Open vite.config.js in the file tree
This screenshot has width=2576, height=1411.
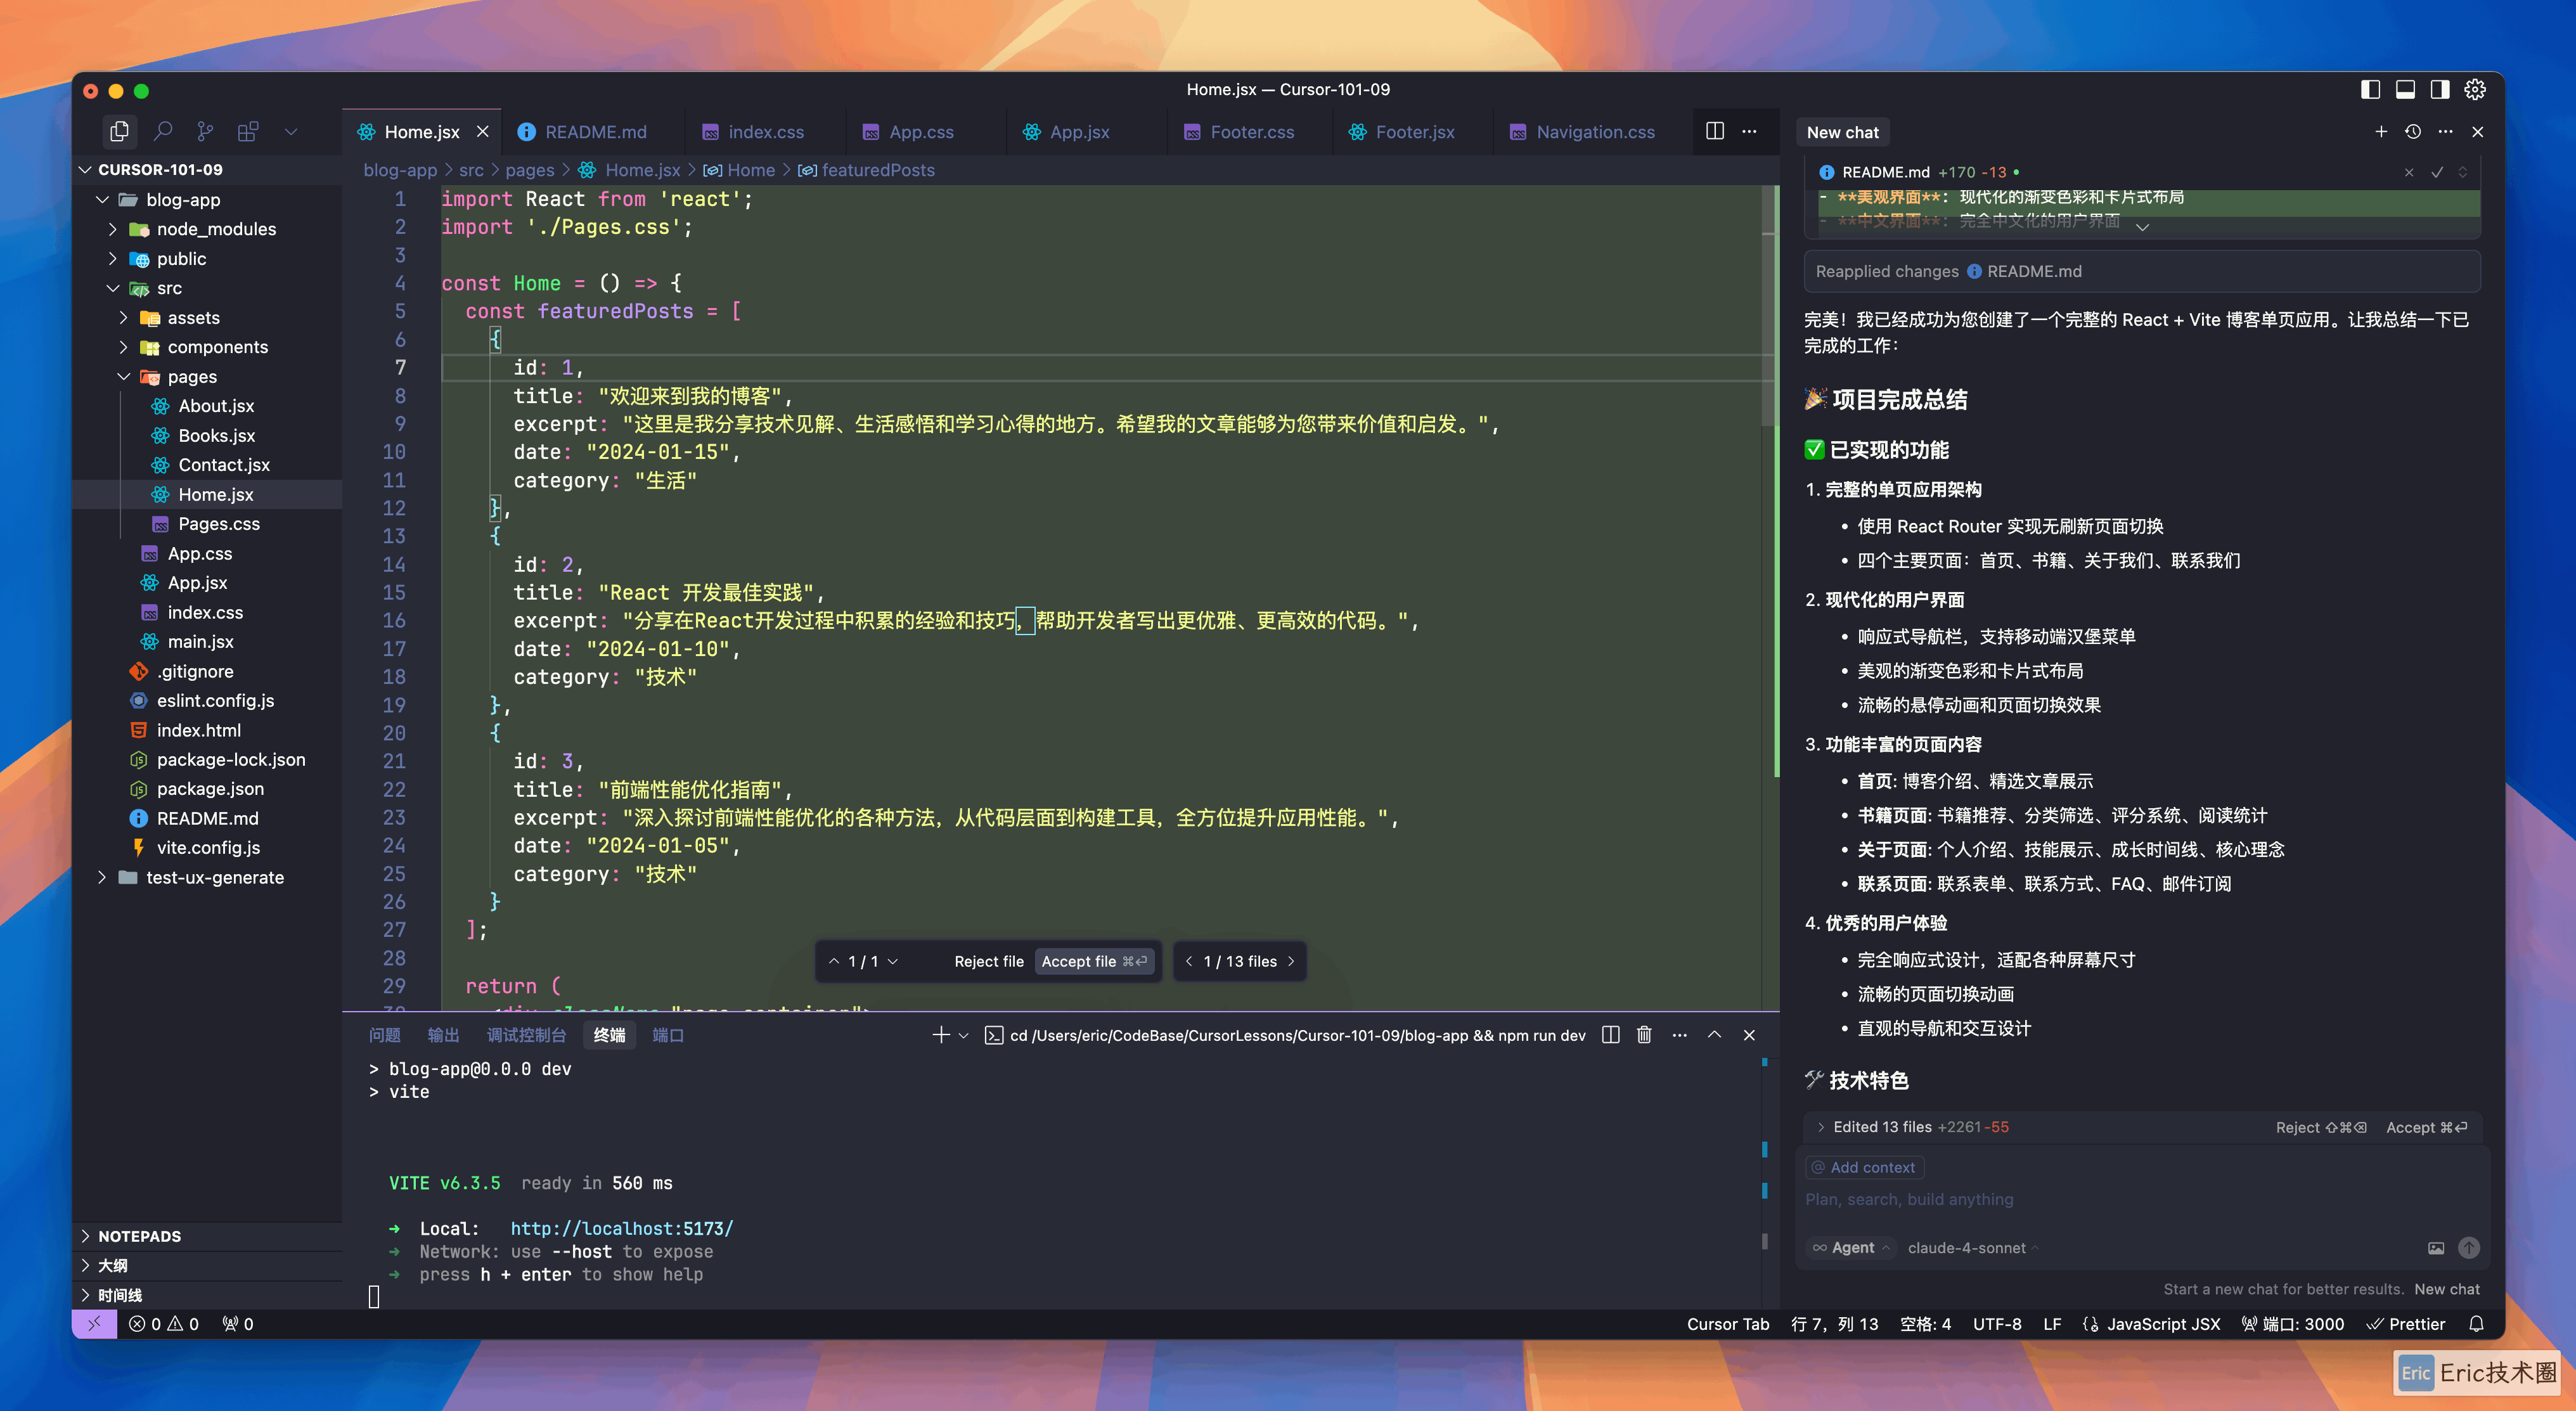[208, 847]
